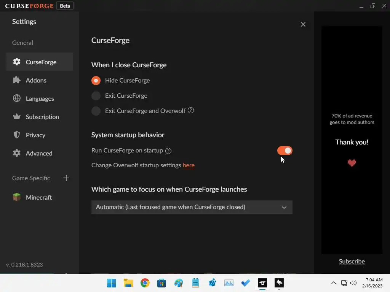Screen dimensions: 390x292
Task: Click the General section label
Action: pos(22,43)
